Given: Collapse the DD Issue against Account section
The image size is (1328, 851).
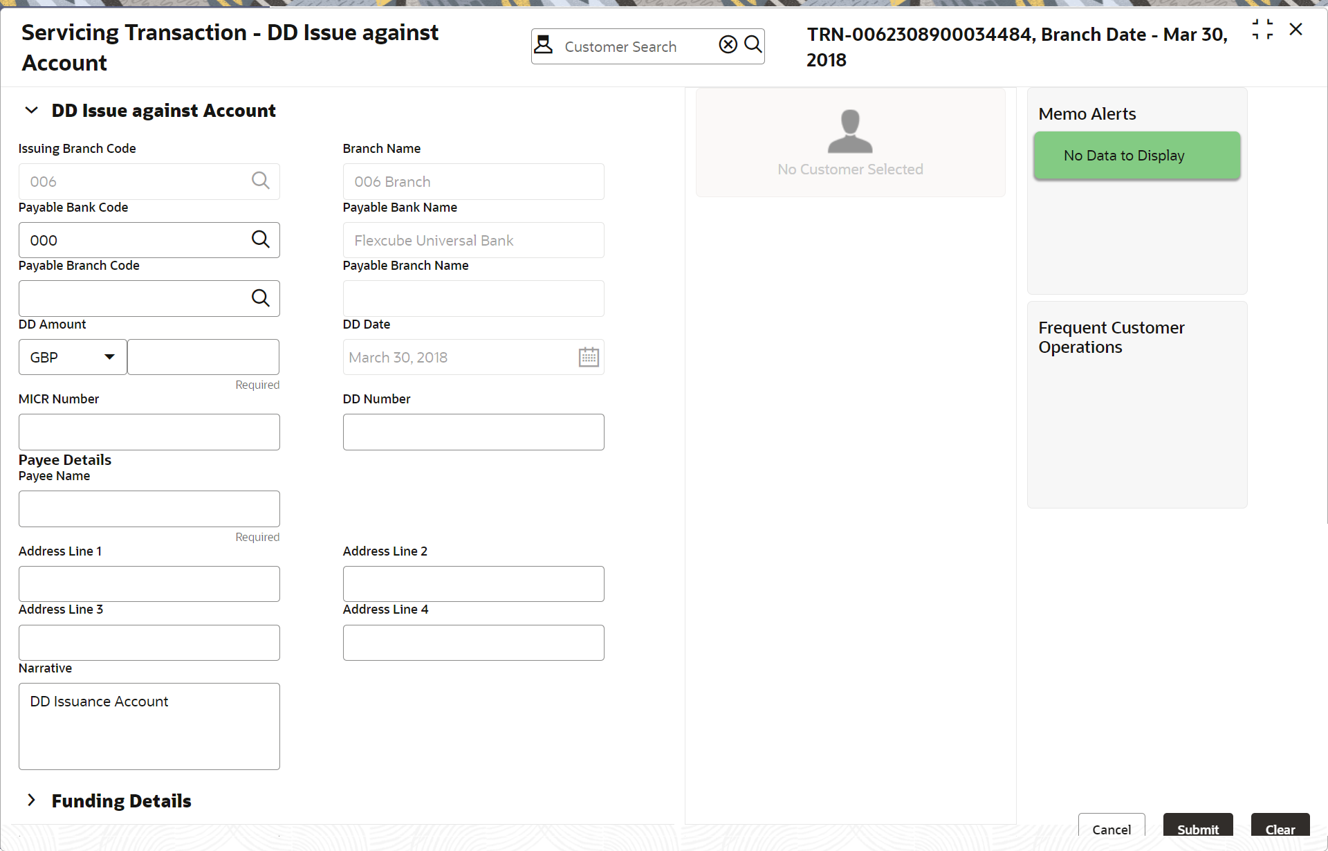Looking at the screenshot, I should [31, 111].
